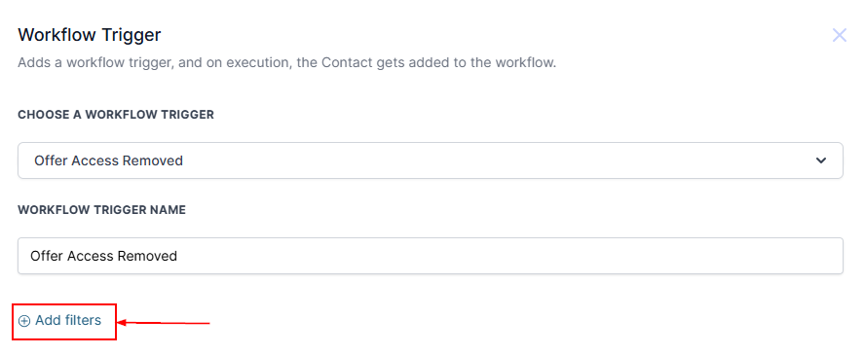This screenshot has width=864, height=355.
Task: Click the word Trigger in the panel title
Action: click(x=131, y=36)
